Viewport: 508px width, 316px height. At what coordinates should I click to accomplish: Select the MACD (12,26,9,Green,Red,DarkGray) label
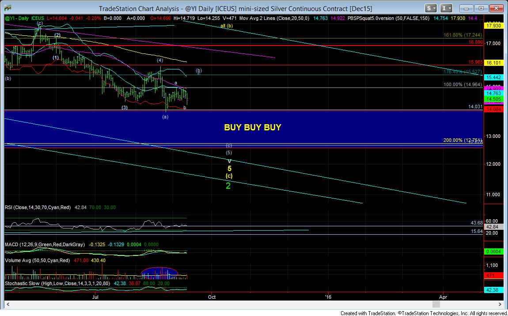(x=45, y=244)
